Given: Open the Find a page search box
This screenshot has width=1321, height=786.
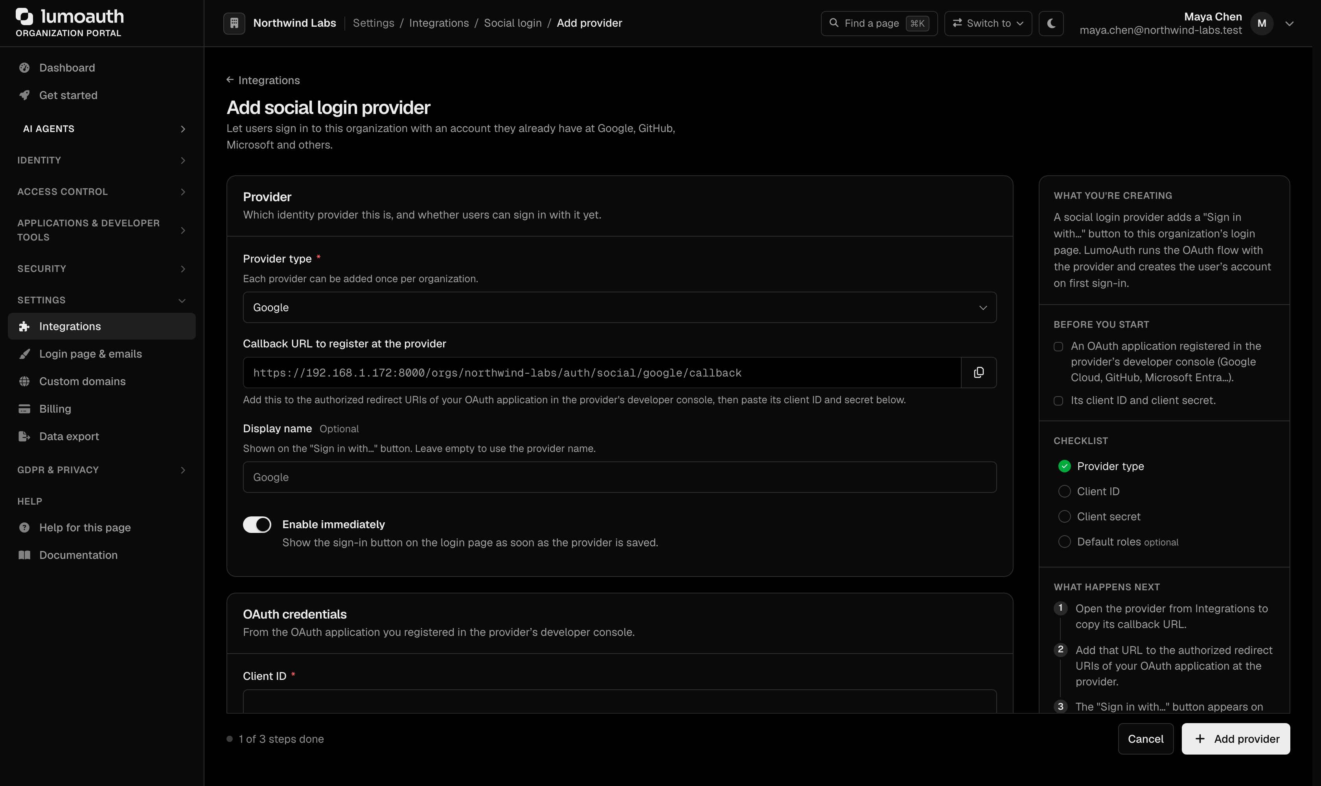Looking at the screenshot, I should (879, 23).
